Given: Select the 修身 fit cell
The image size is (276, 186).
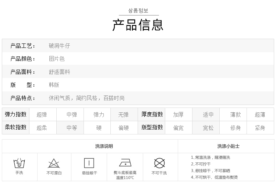Looking at the screenshot, I should click(x=236, y=128).
